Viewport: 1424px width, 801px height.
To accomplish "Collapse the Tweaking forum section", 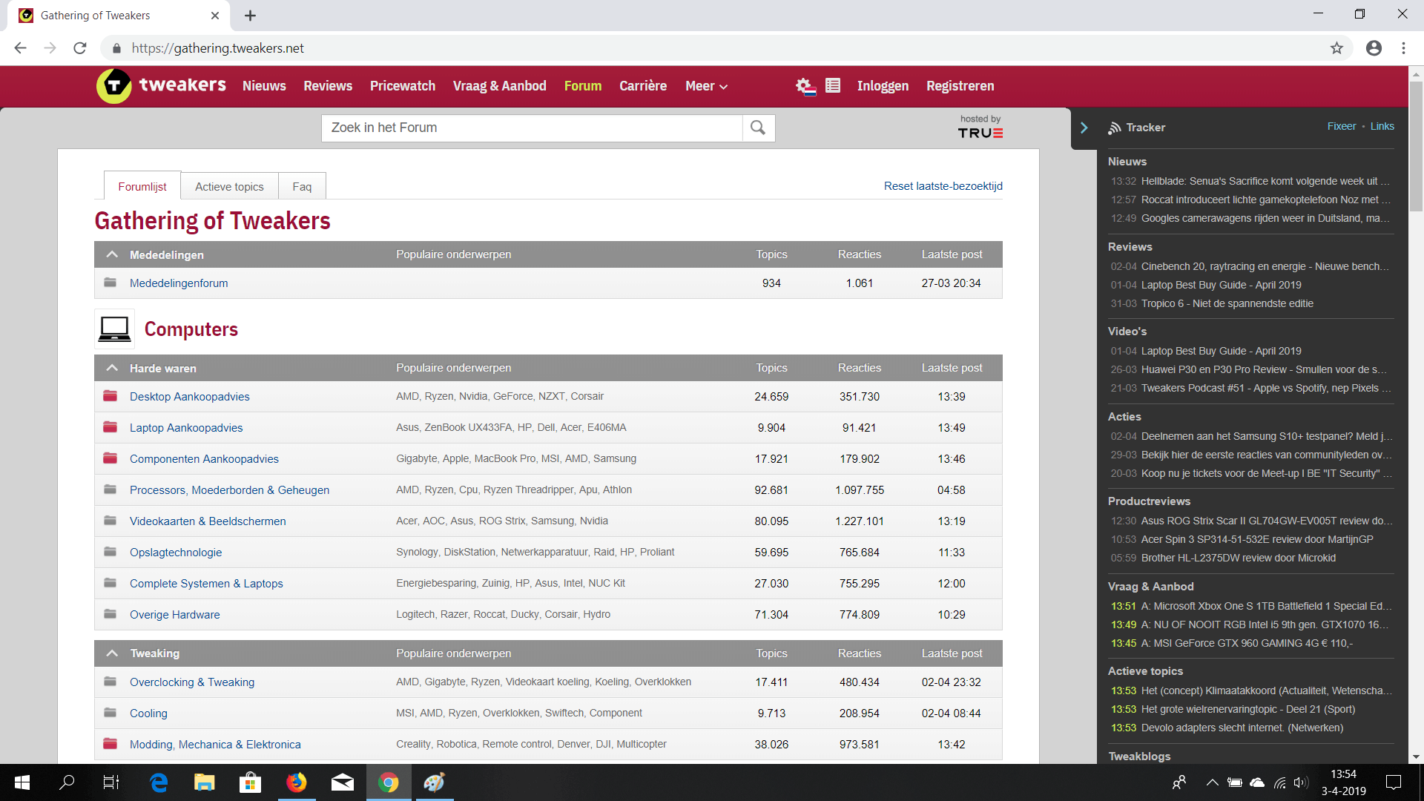I will coord(112,653).
